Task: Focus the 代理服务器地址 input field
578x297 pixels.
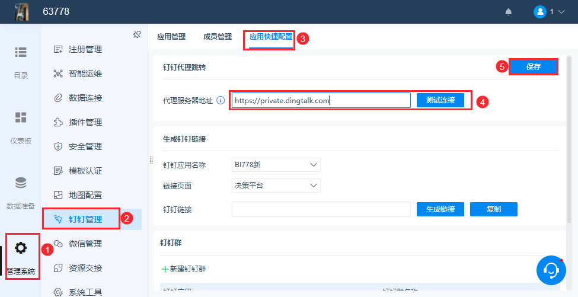Action: (x=321, y=100)
